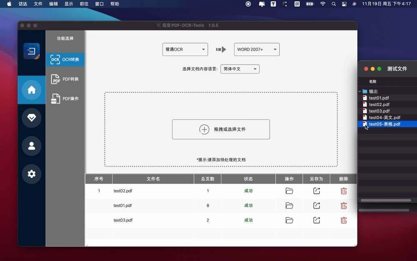Open the 窗口 menu
The image size is (417, 261).
(99, 4)
